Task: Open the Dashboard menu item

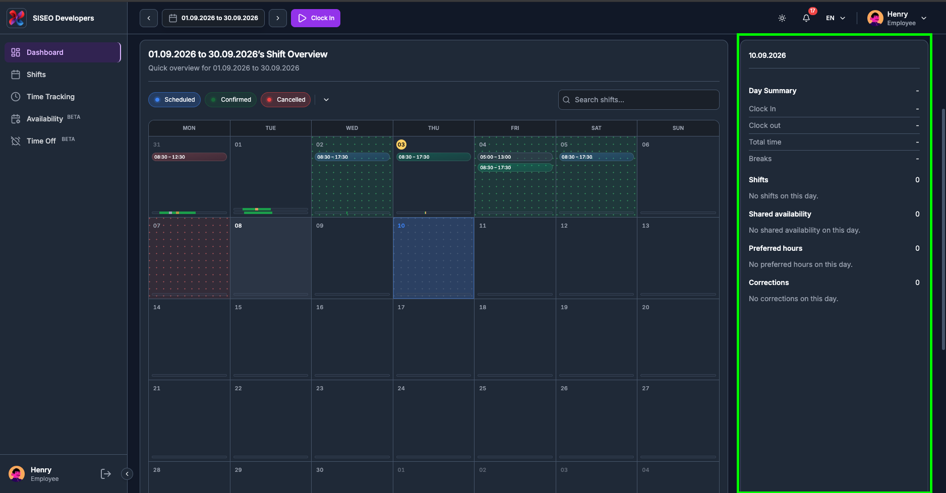Action: [x=63, y=52]
